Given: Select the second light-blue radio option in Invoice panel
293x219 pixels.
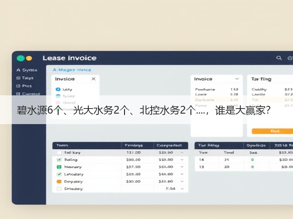Looking at the screenshot, I should [x=58, y=96].
